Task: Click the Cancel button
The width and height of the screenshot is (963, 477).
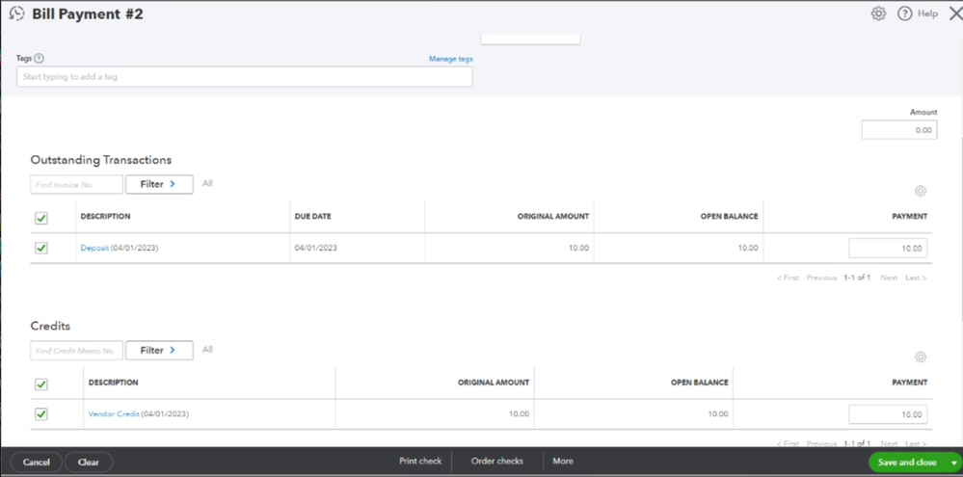Action: (37, 463)
